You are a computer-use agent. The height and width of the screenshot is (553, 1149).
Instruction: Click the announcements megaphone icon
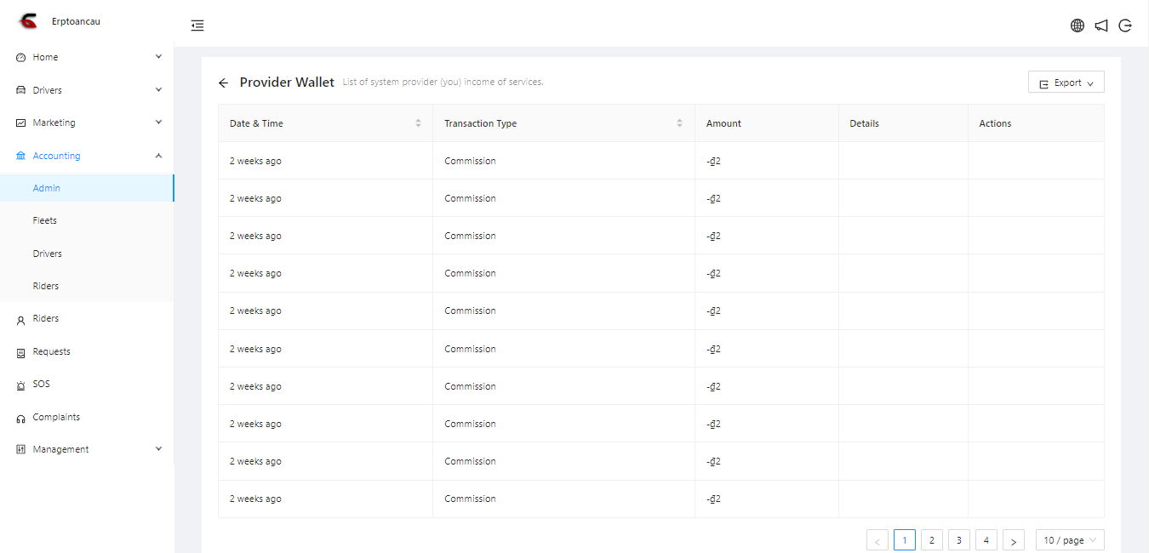coord(1101,26)
